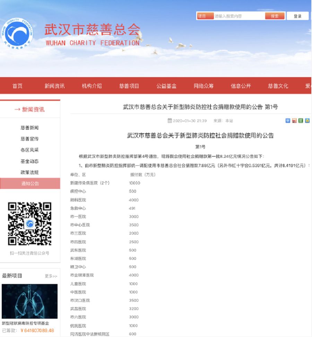Scan the WeChat QR code image
312x337 pixels.
30,224
